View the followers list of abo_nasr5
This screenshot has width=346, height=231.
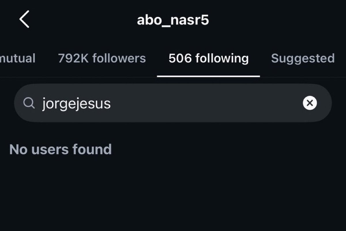pyautogui.click(x=102, y=58)
